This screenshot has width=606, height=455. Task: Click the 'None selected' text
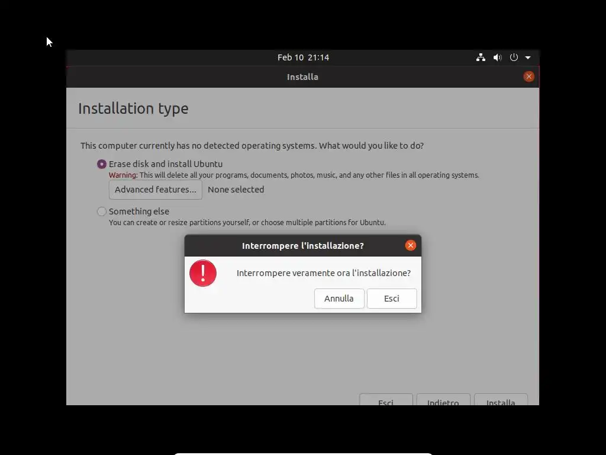pos(236,190)
